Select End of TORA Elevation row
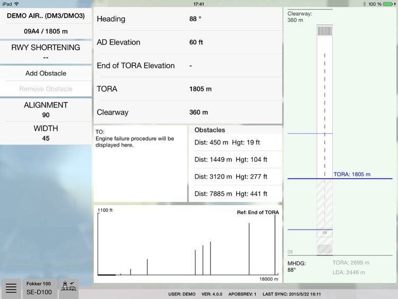 coord(188,65)
